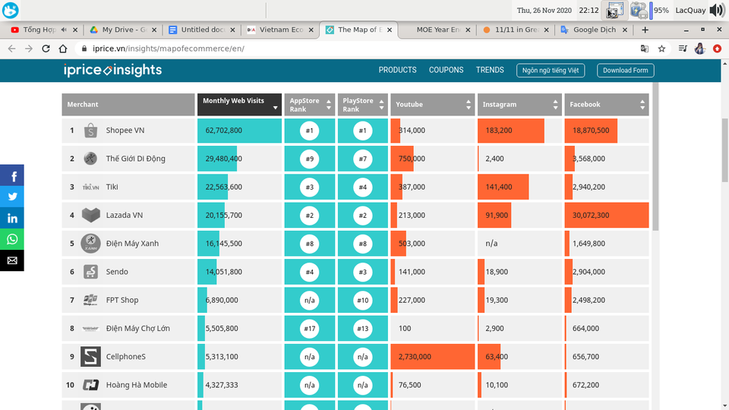Click the Shopee VN logo icon
729x410 pixels.
click(x=90, y=131)
